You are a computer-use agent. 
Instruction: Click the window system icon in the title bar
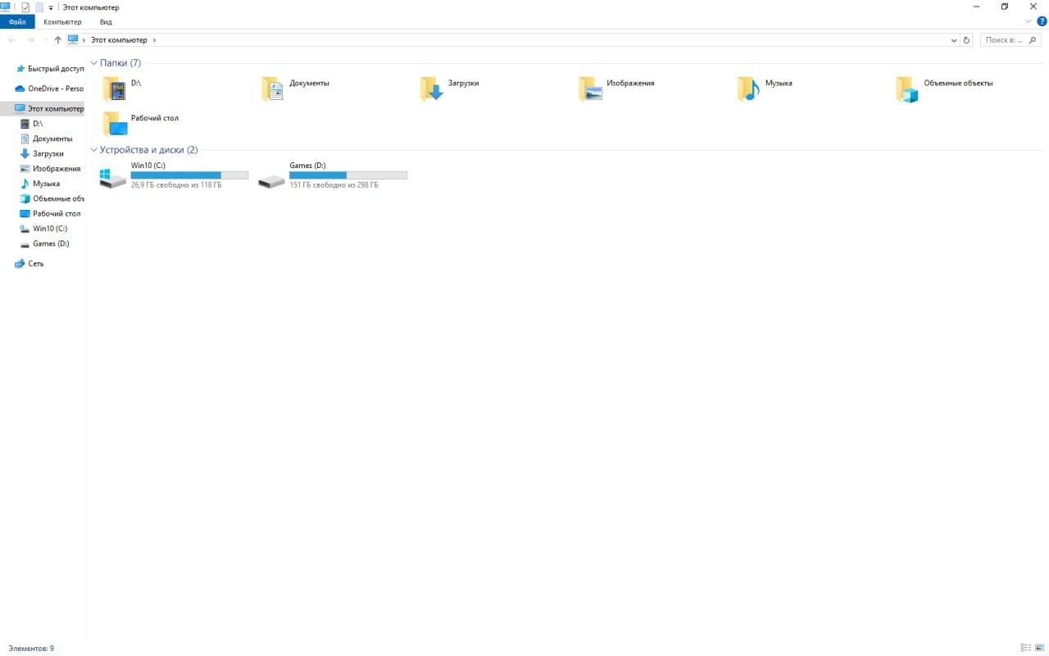point(5,7)
